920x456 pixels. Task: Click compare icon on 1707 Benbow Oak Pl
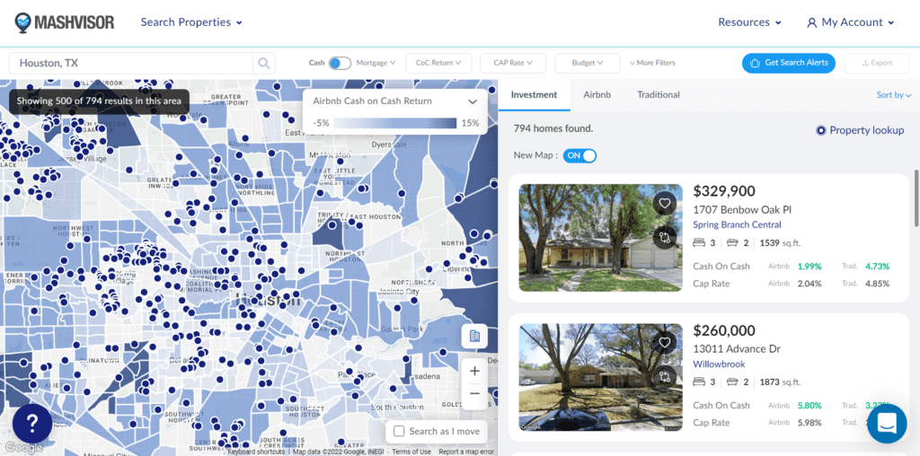664,237
